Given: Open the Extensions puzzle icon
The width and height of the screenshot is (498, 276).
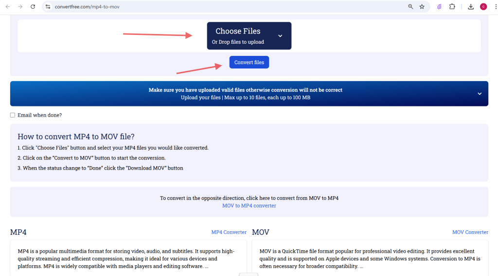Looking at the screenshot, I should 452,7.
